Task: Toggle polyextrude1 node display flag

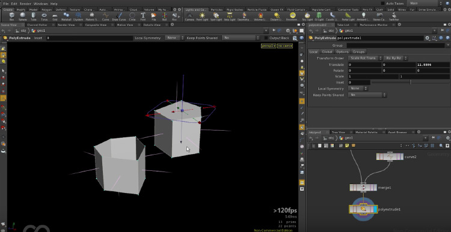Action: tap(375, 209)
